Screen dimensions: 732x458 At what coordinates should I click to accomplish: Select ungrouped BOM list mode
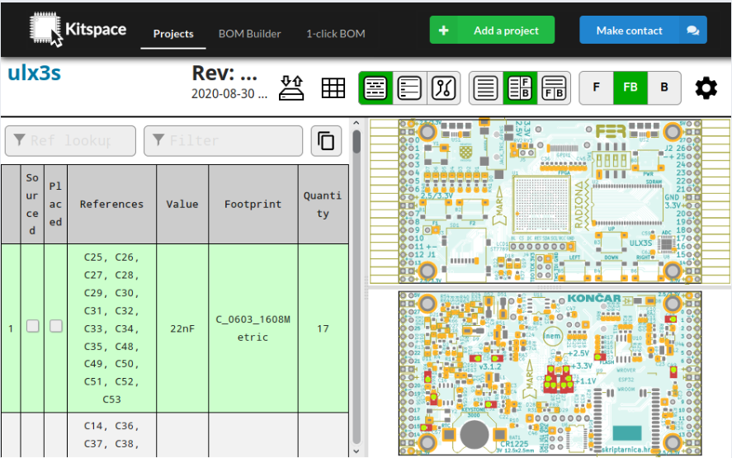click(x=409, y=87)
